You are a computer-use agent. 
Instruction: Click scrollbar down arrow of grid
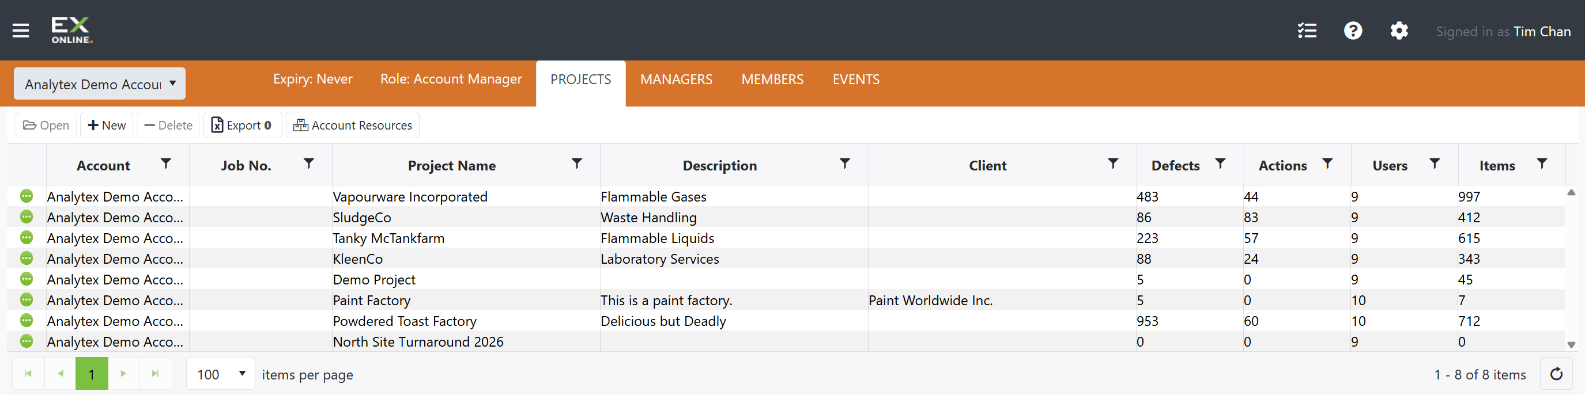tap(1571, 345)
